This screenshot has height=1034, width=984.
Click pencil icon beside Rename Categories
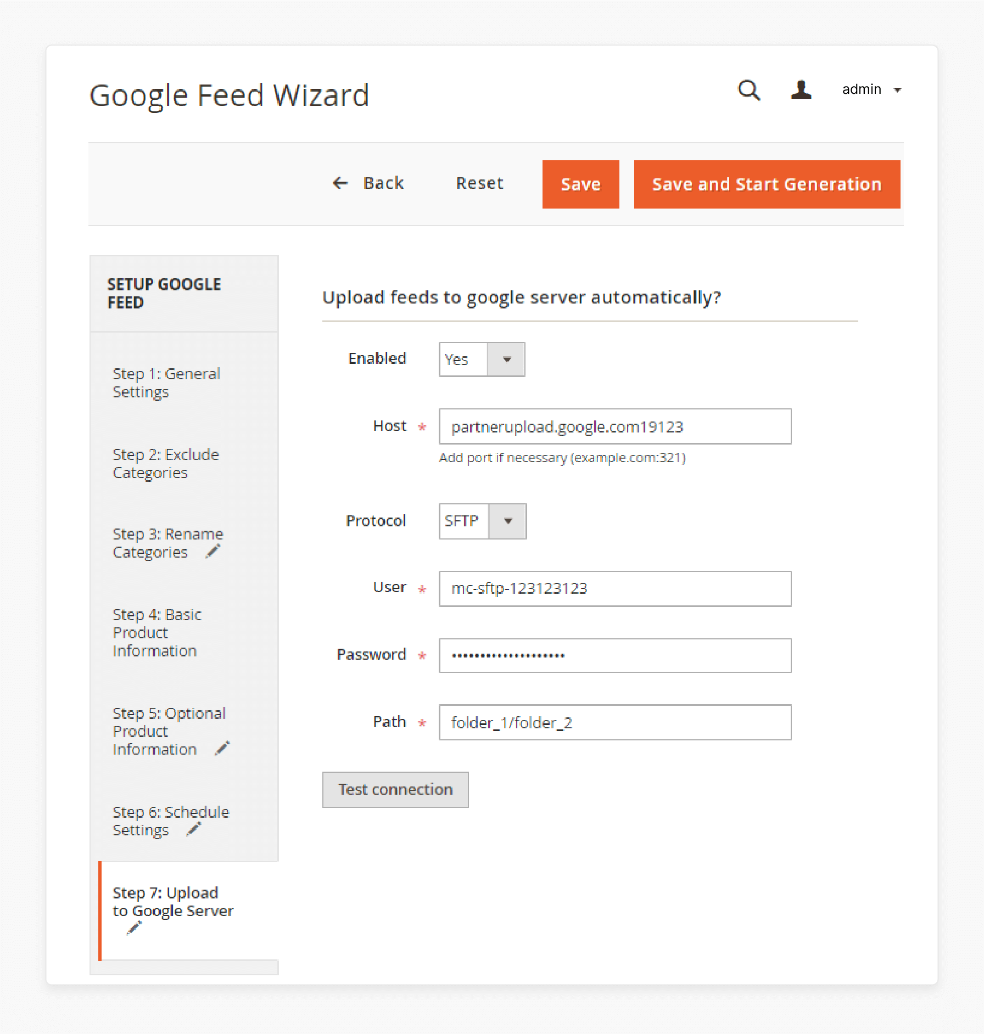213,551
